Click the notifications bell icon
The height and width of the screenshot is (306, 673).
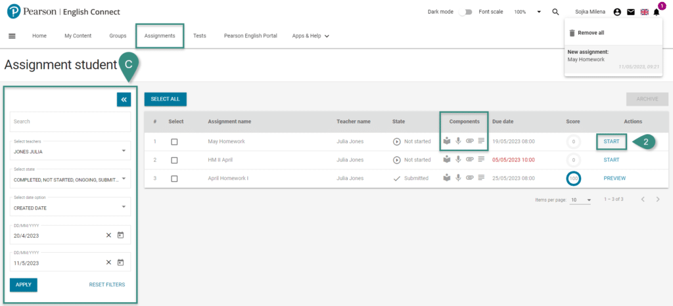pos(656,12)
